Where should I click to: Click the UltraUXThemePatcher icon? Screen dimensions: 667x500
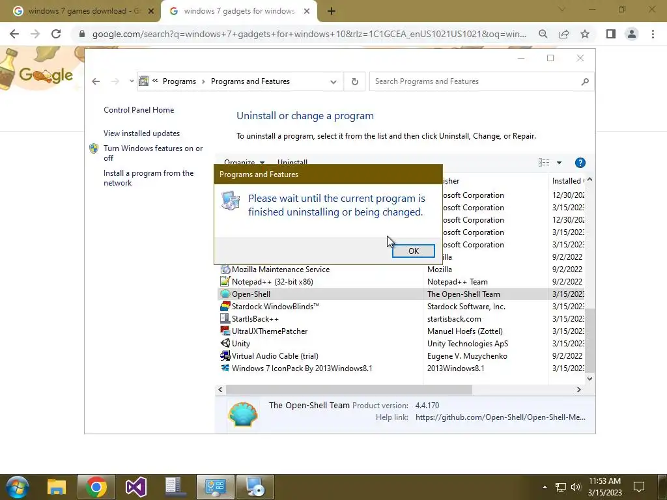pos(225,331)
